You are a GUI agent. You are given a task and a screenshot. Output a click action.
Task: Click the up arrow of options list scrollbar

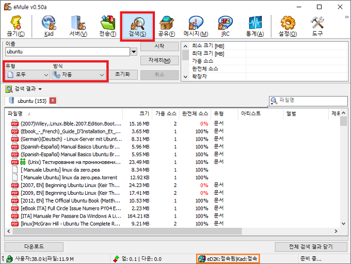click(x=185, y=46)
